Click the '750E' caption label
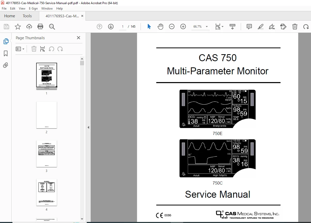 click(x=217, y=134)
